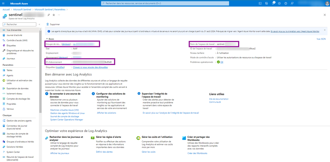
Task: Click the Supprimer trash icon
Action: tap(48, 24)
